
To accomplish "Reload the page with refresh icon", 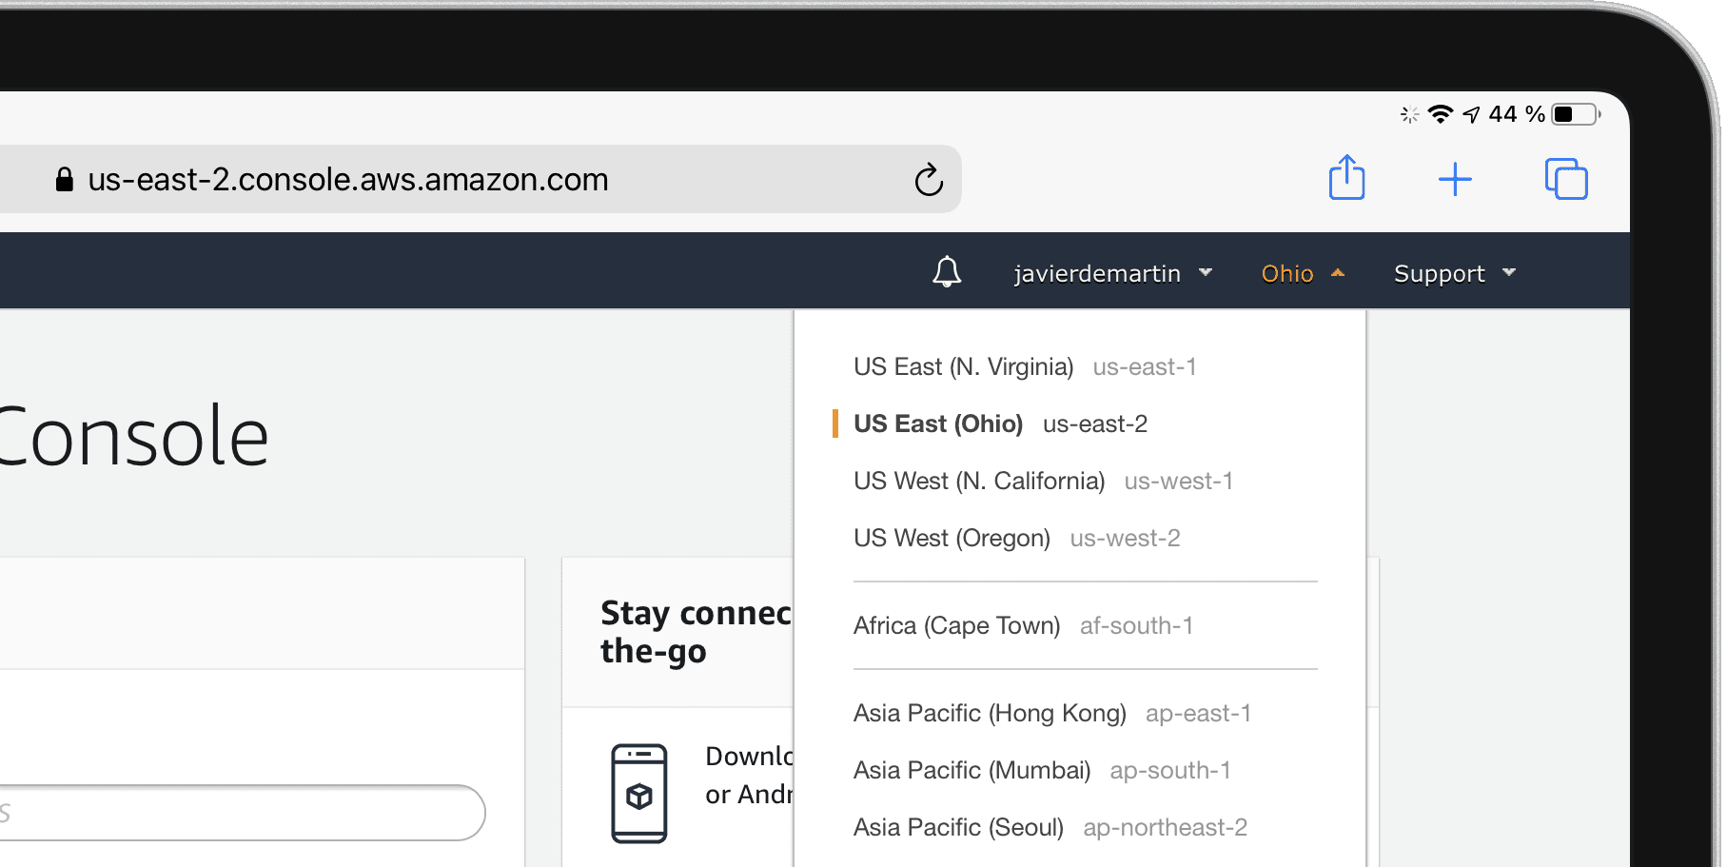I will [929, 179].
